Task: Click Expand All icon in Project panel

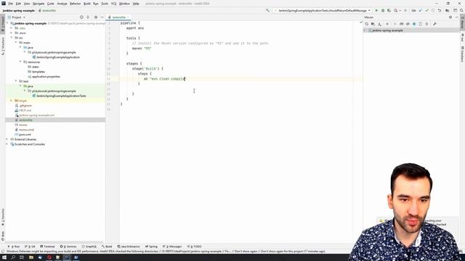Action: coord(88,17)
